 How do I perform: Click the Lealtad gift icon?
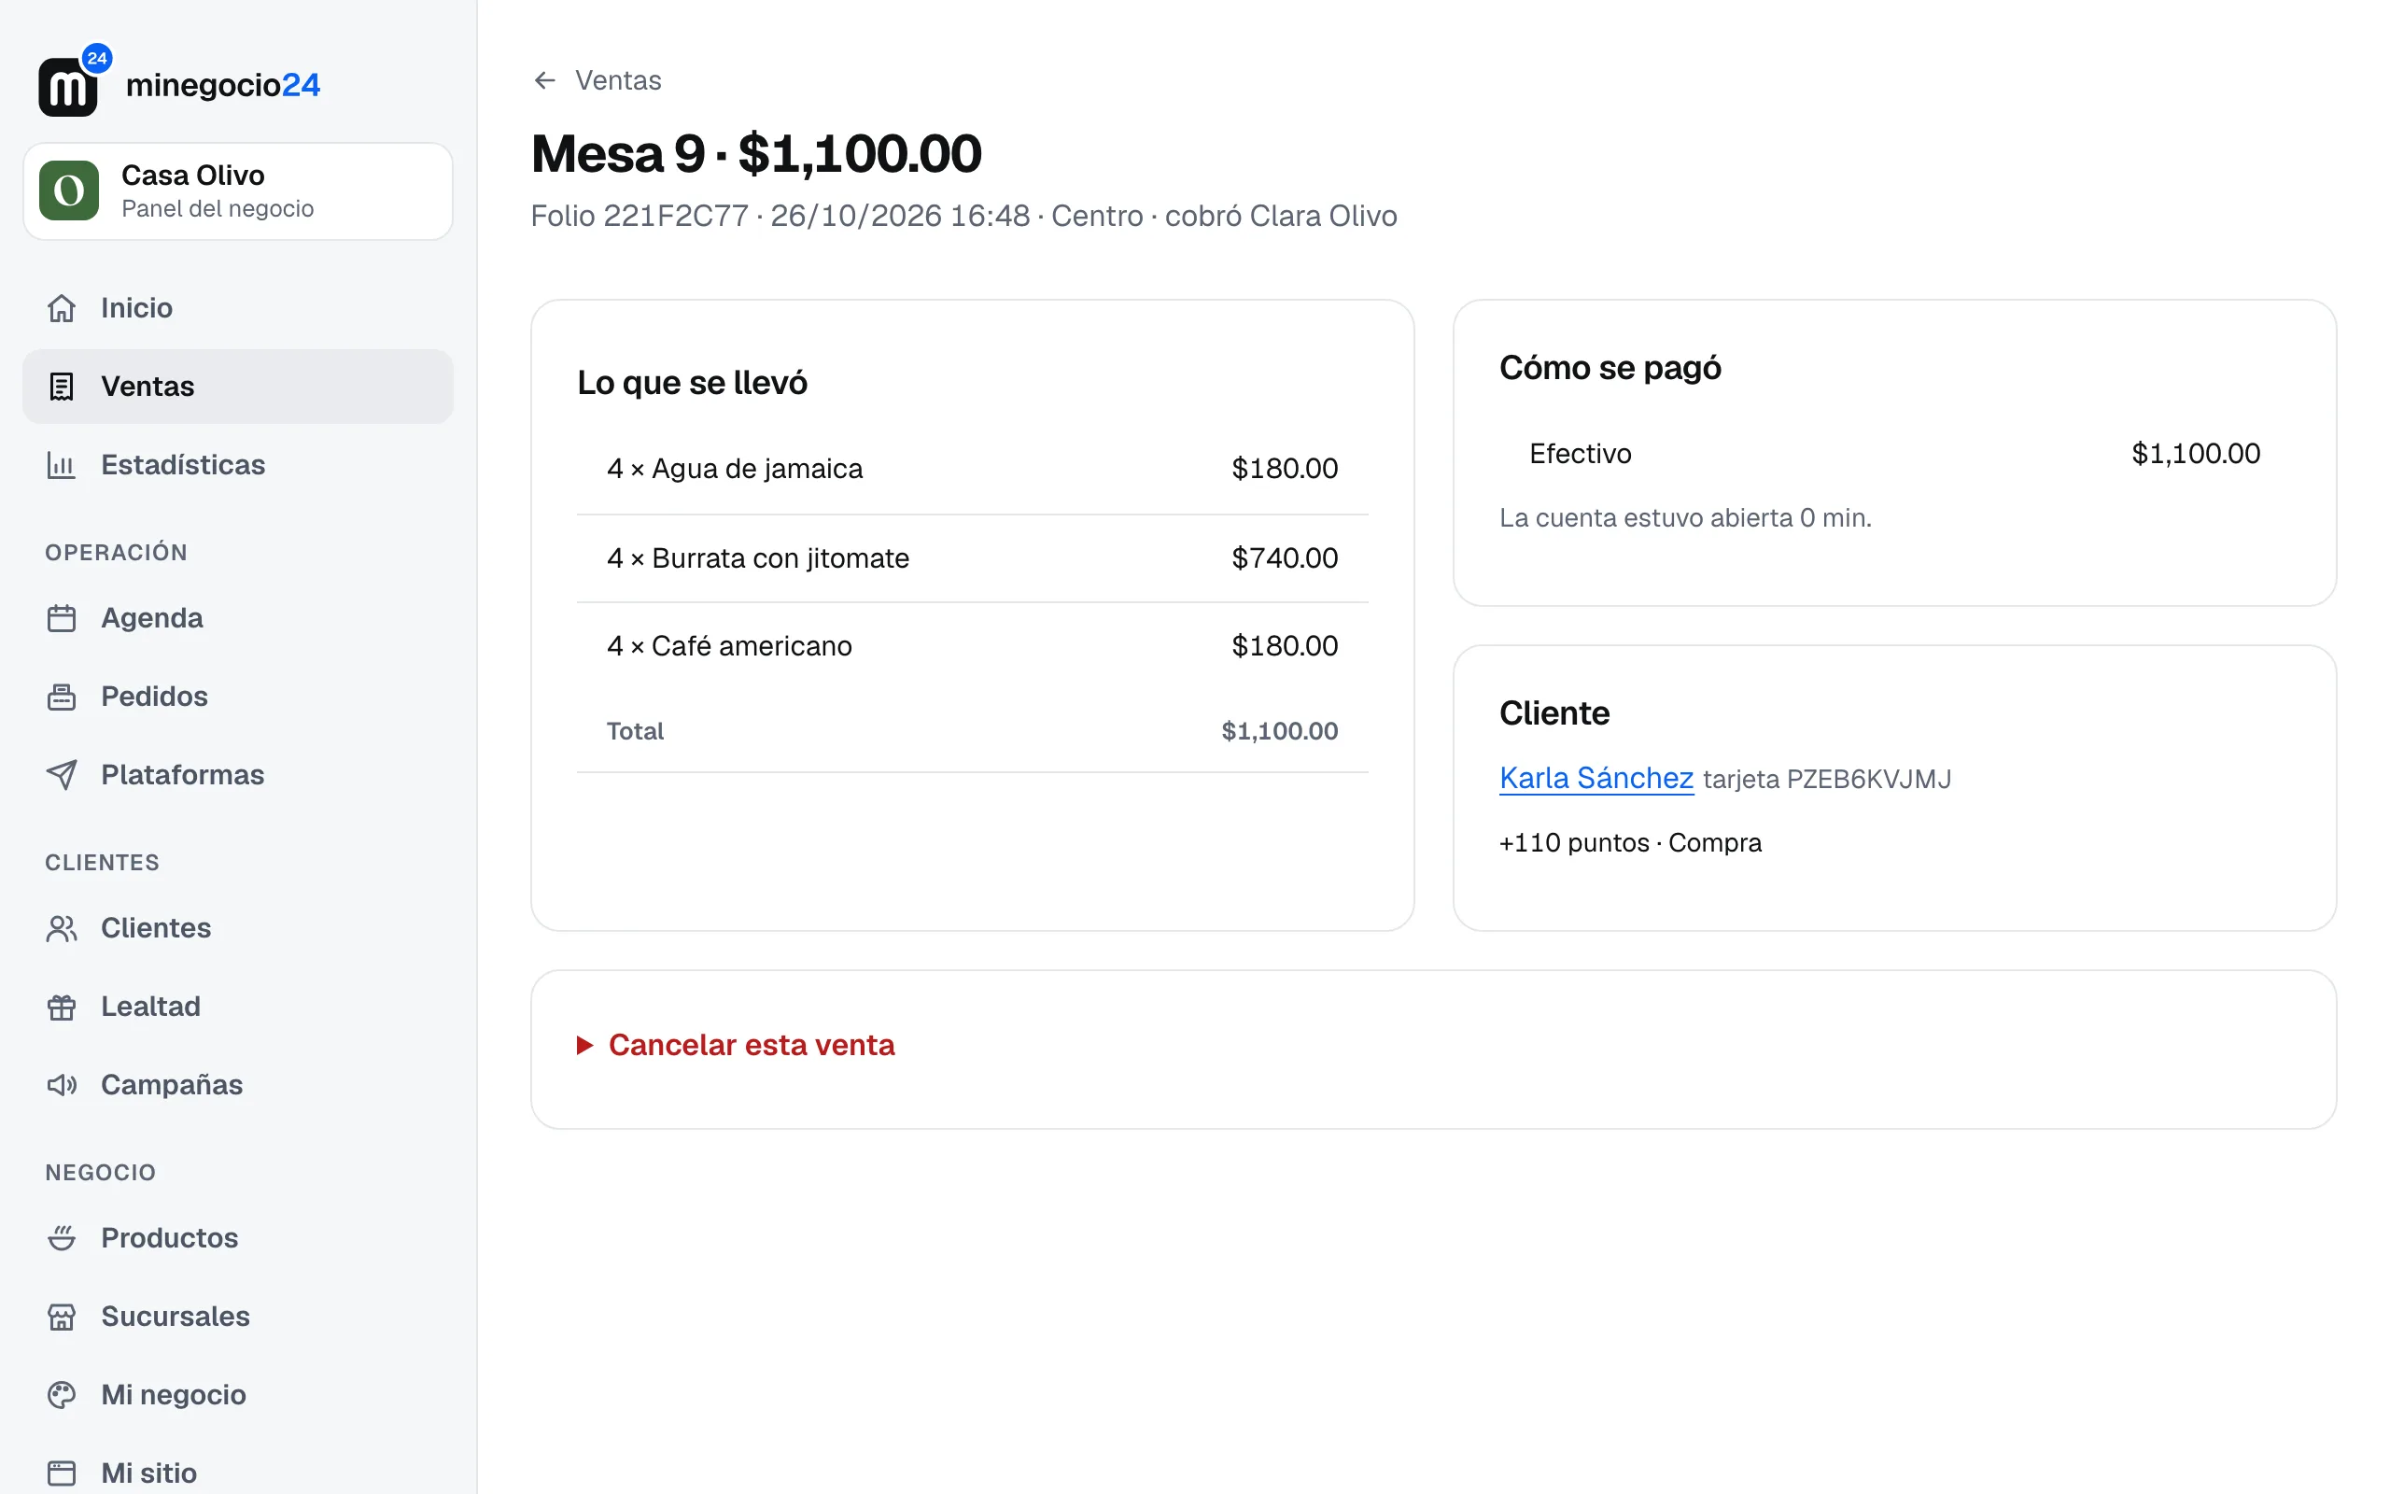coord(62,1007)
